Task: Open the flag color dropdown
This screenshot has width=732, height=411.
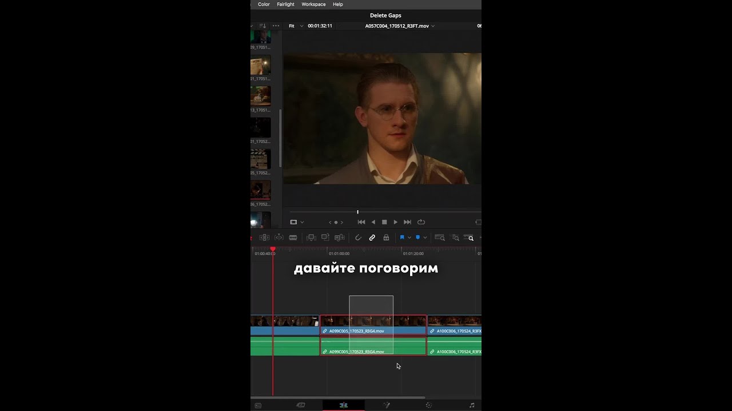Action: (409, 237)
